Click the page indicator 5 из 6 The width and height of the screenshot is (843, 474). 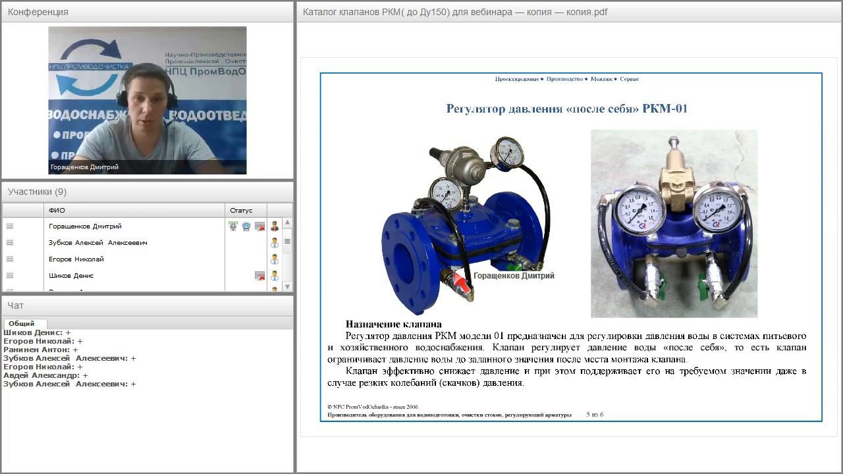pyautogui.click(x=595, y=415)
